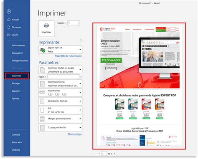This screenshot has width=198, height=159.
Task: Expand the 1 page par feuille dropdown
Action: click(x=60, y=128)
